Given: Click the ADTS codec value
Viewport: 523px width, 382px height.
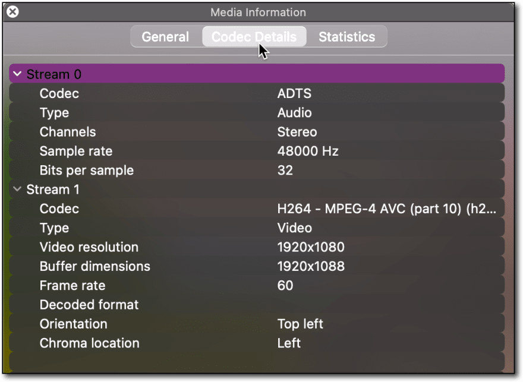Looking at the screenshot, I should [294, 93].
